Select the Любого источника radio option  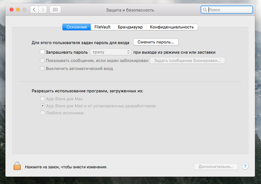point(43,113)
